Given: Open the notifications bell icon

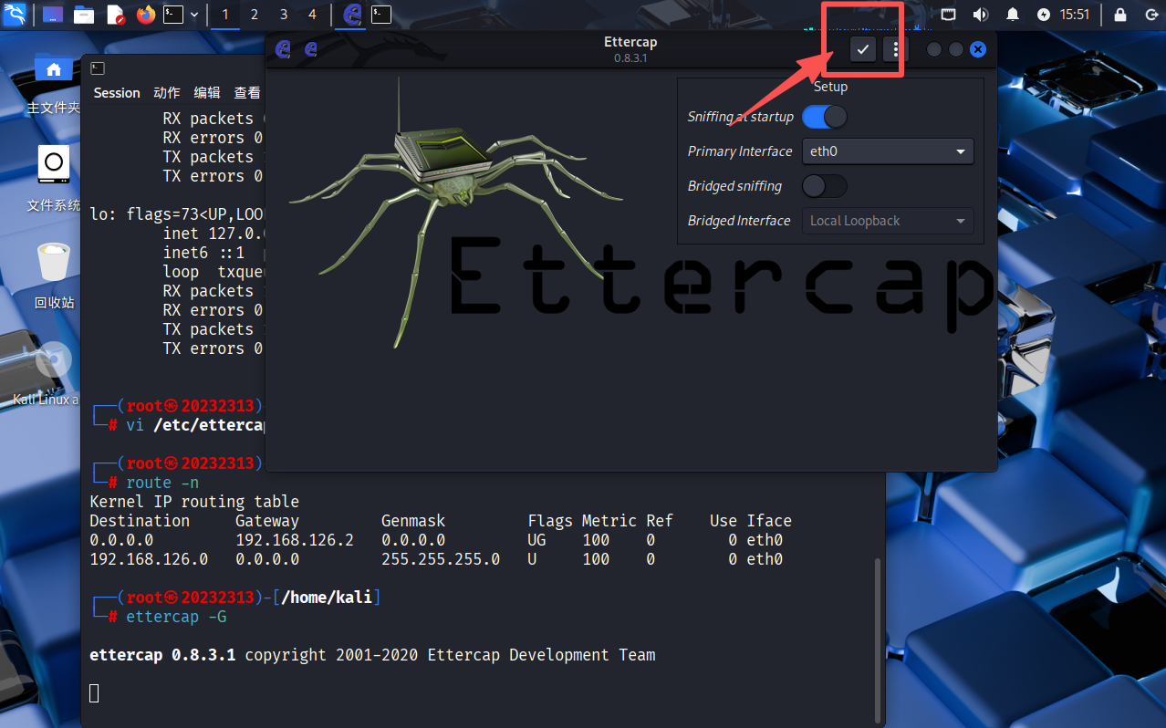Looking at the screenshot, I should (x=1013, y=15).
